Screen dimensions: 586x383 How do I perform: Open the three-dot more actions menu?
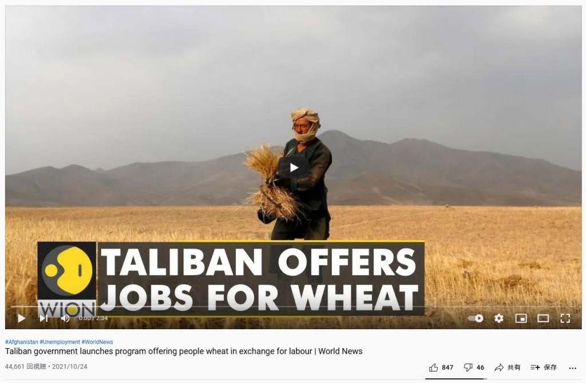pos(572,368)
